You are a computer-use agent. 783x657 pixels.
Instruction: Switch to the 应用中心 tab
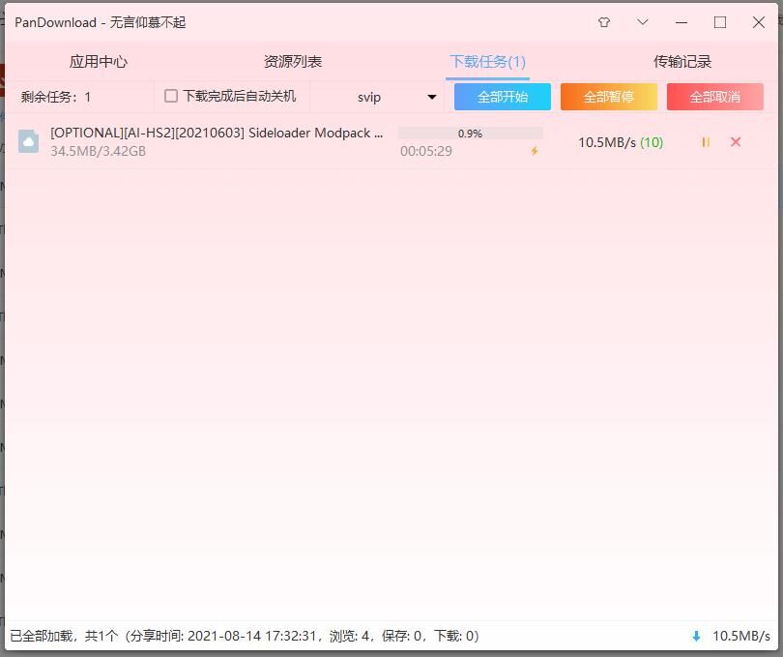99,62
